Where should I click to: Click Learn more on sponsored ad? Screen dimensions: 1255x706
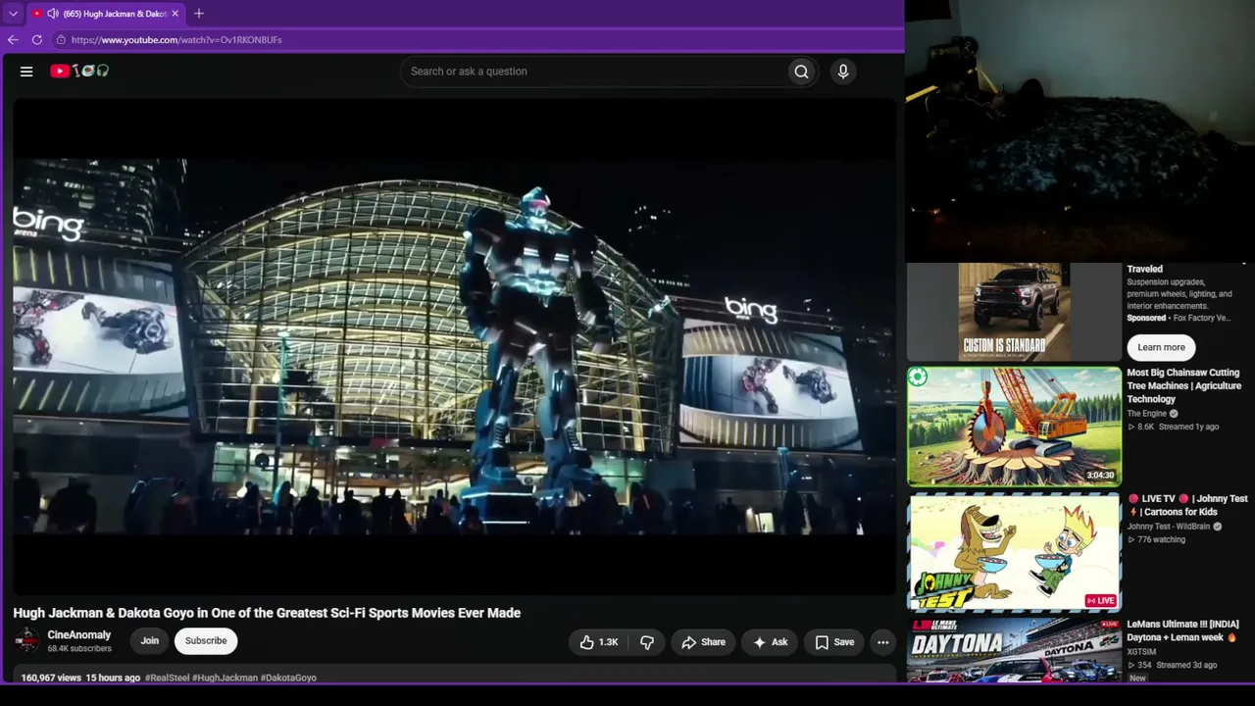1161,347
